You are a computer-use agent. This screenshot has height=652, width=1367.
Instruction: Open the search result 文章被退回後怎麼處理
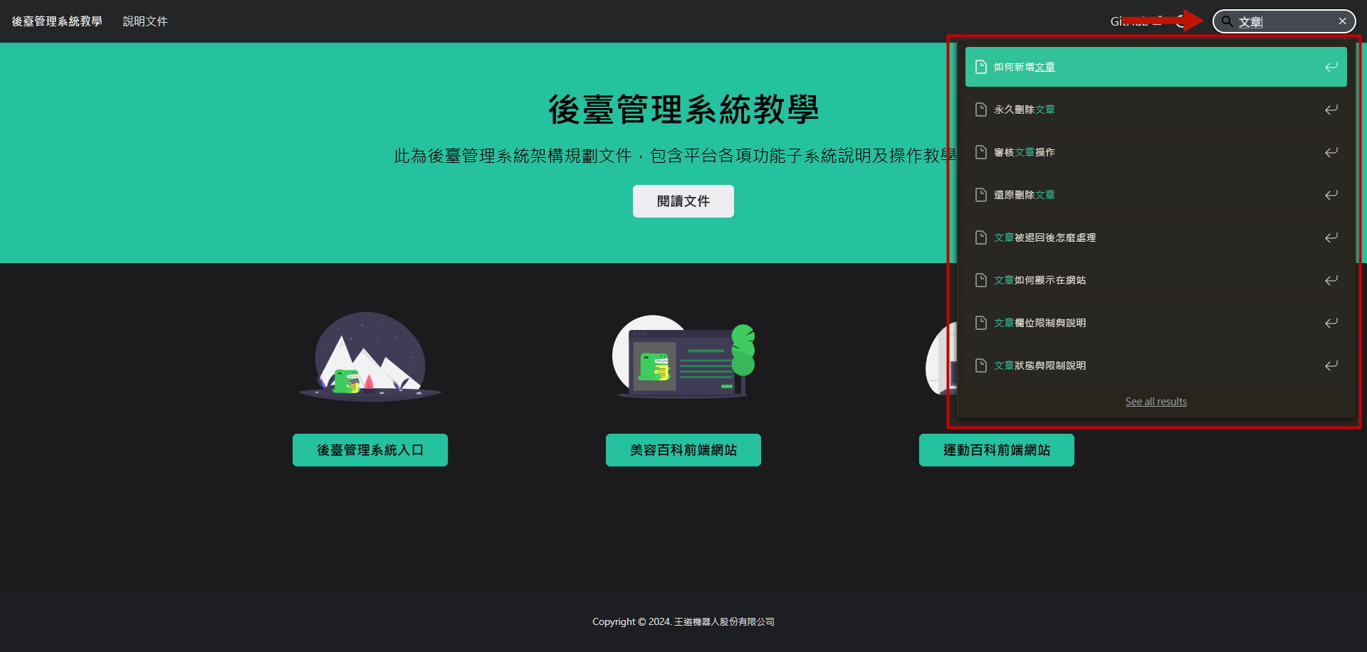[1156, 237]
